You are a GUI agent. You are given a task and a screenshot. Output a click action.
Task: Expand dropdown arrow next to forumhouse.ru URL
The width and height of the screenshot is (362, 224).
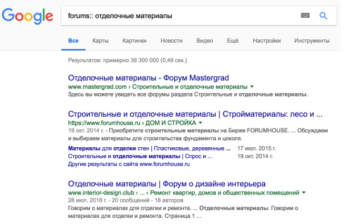coord(200,123)
